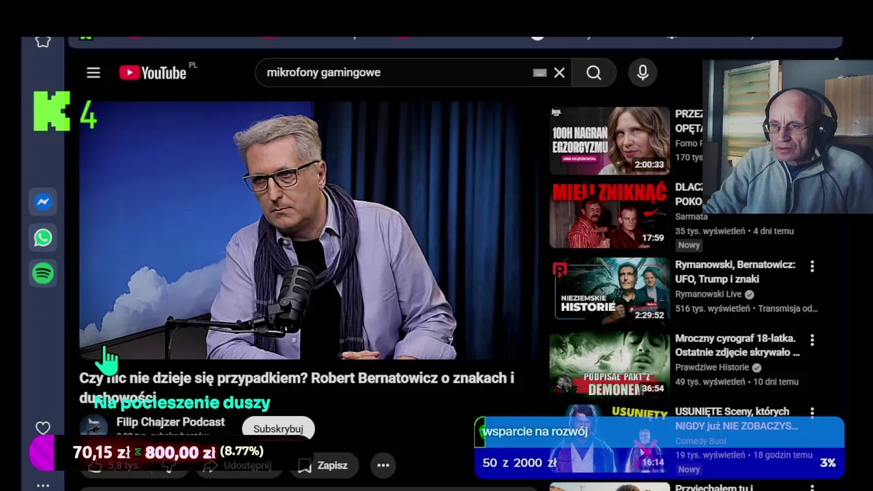Screen dimensions: 873x491
Task: Play the main video player
Action: pos(309,230)
